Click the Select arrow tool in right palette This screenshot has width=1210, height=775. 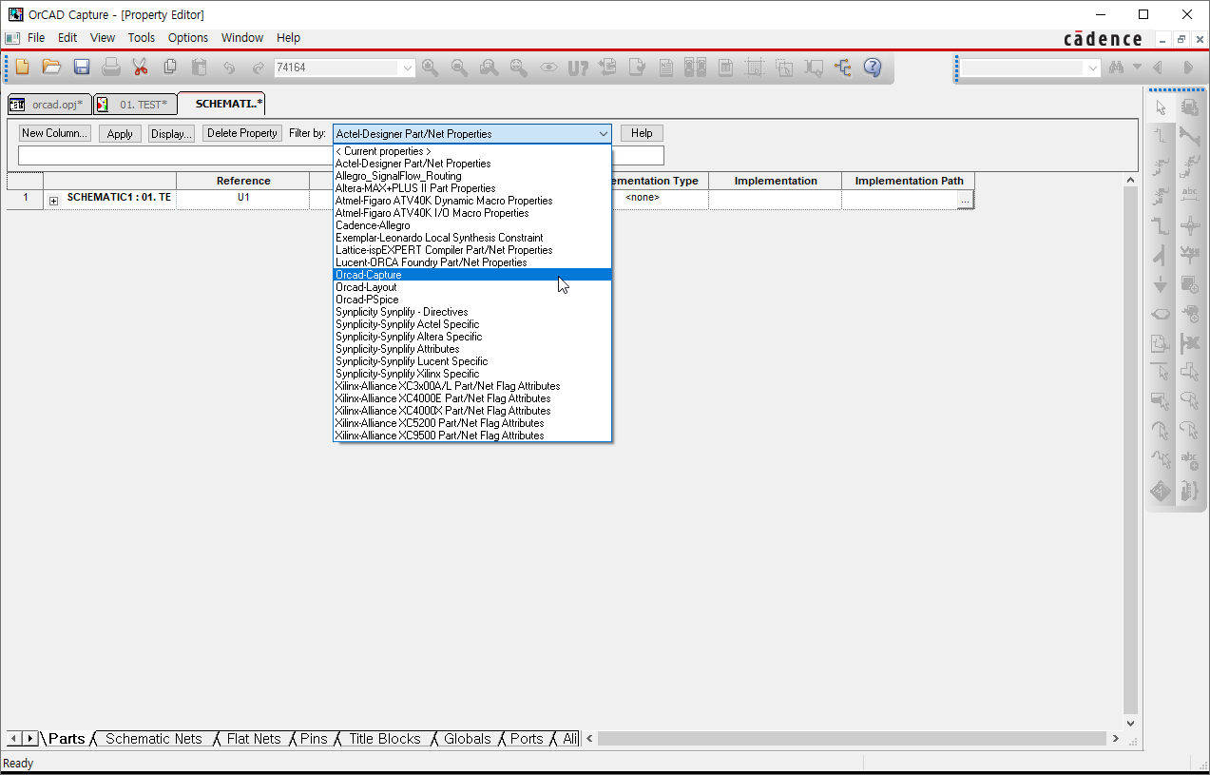1161,107
